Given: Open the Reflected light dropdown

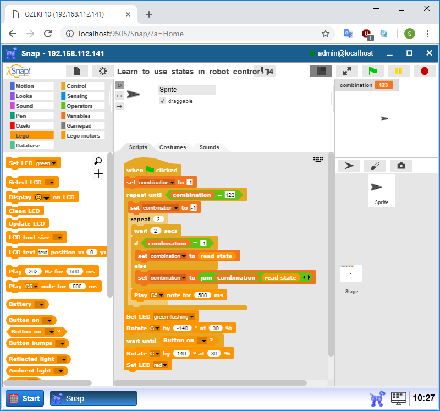Looking at the screenshot, I should point(63,359).
